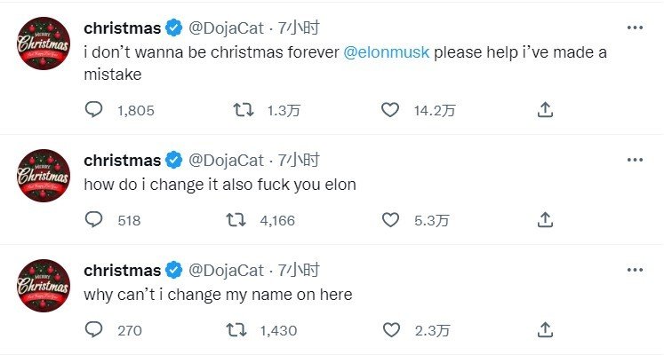Open @DojaCat handle on first tweet

[x=226, y=28]
